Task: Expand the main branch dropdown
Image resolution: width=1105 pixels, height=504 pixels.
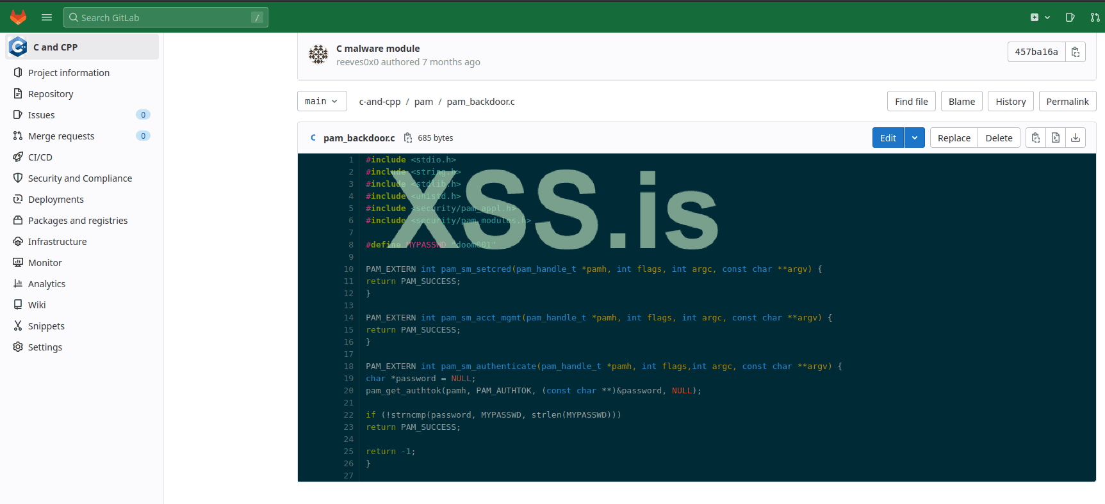Action: [x=322, y=101]
